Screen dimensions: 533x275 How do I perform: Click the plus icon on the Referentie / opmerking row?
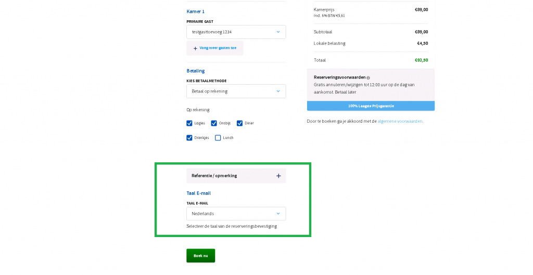tap(278, 176)
